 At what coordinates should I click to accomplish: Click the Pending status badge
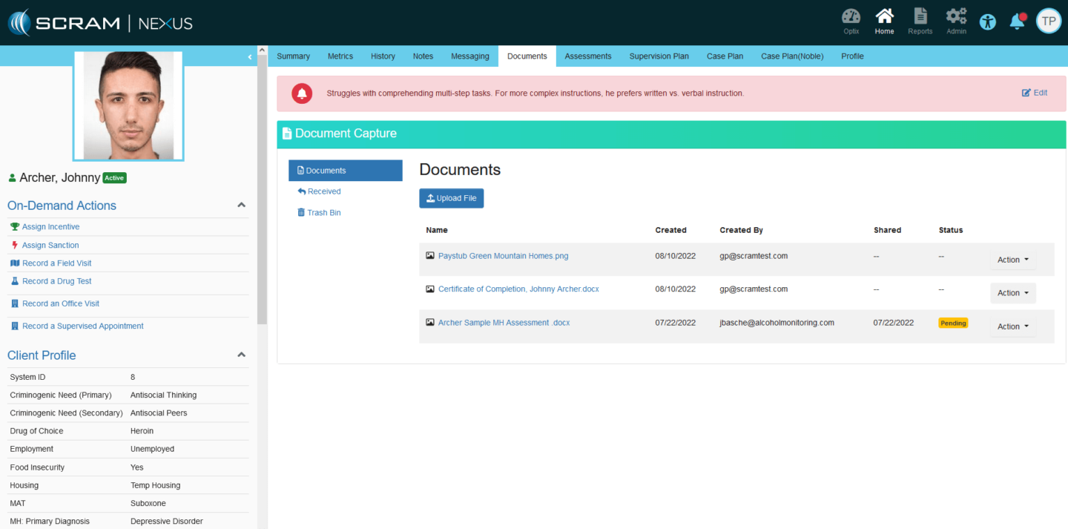click(x=953, y=322)
